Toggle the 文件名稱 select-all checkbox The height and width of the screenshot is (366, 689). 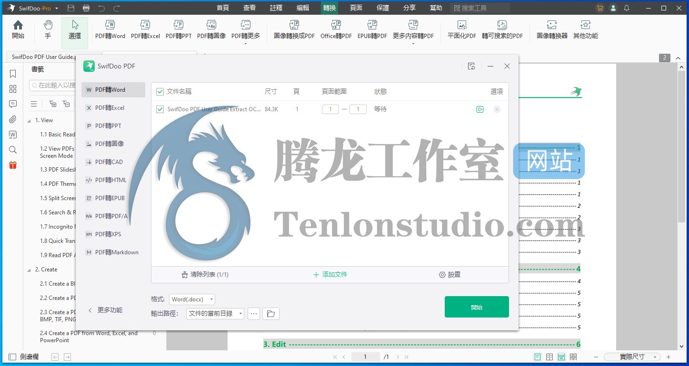click(160, 92)
